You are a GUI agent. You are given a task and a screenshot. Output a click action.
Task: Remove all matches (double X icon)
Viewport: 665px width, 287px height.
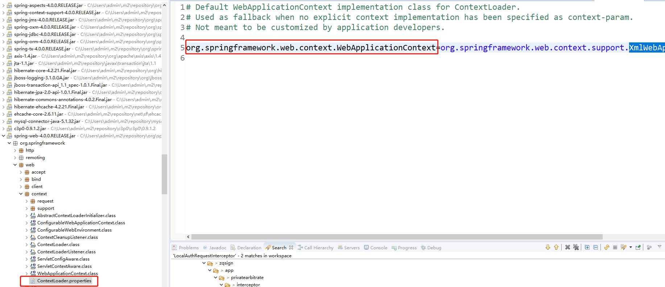coord(576,248)
